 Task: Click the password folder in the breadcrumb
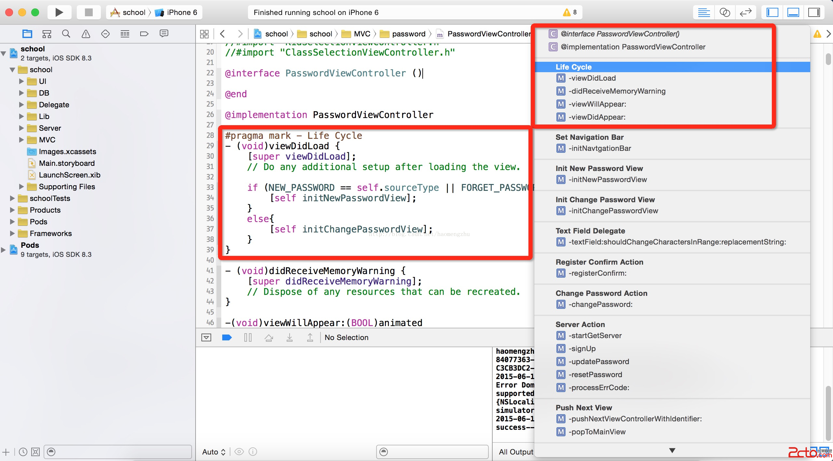point(408,34)
